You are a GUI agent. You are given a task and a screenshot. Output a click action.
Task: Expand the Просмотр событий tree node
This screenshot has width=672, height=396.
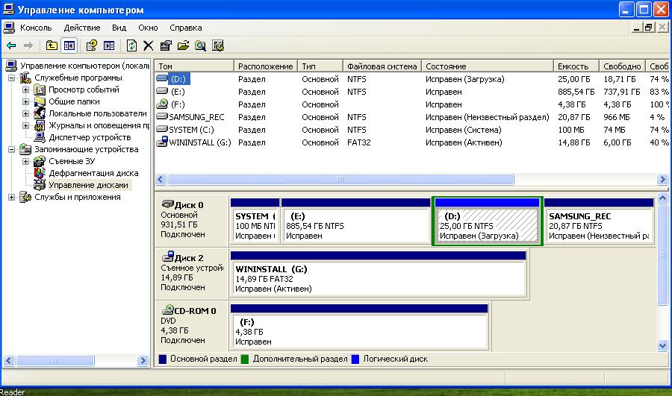point(25,90)
